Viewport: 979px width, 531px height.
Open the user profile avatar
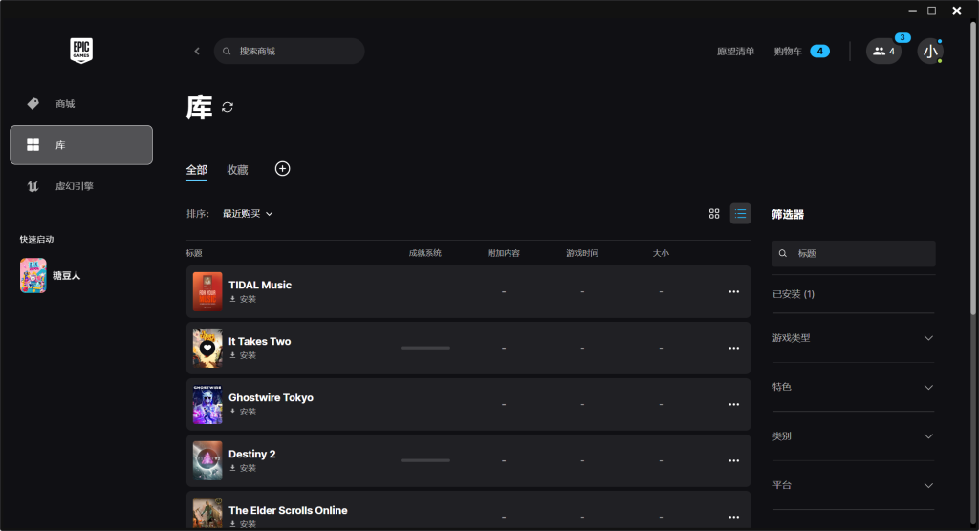930,52
